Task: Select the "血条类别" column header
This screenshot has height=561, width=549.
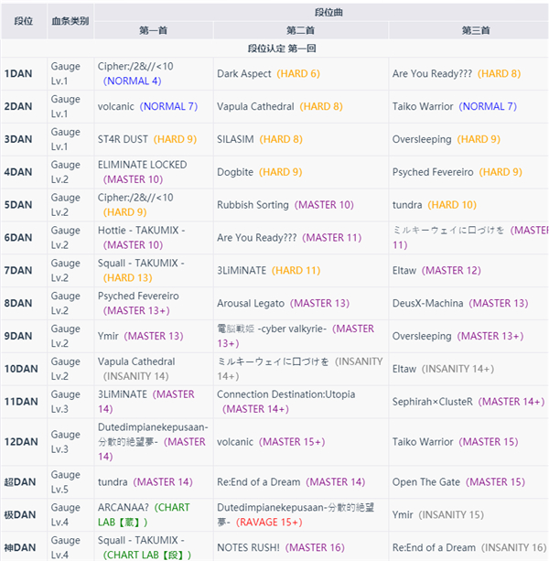Action: coord(70,20)
